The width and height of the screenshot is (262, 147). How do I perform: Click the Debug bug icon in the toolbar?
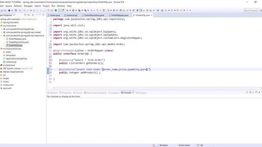click(67, 10)
